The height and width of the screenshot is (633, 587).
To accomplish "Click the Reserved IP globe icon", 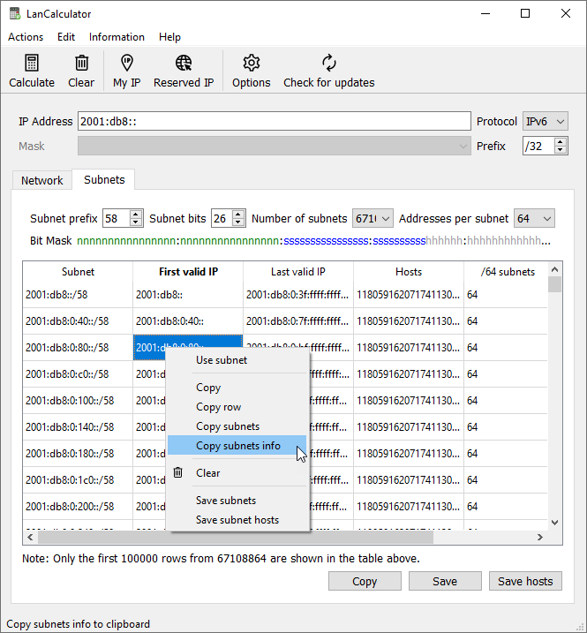I will point(184,63).
